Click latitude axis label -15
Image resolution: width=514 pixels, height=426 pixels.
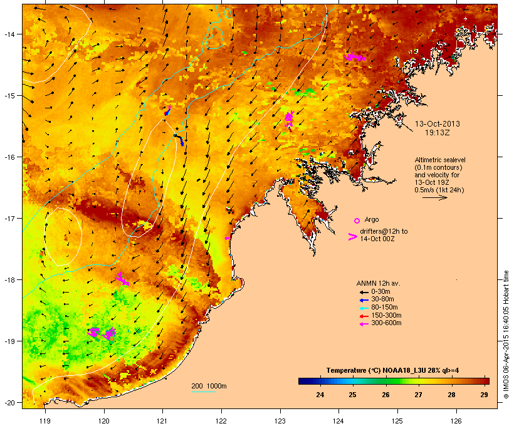click(x=9, y=96)
